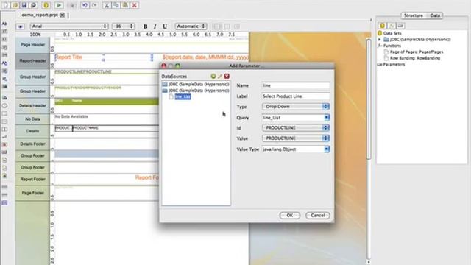Select Parameters node in Data panel

pyautogui.click(x=394, y=65)
